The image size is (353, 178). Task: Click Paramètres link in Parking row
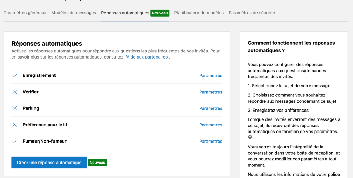click(211, 108)
